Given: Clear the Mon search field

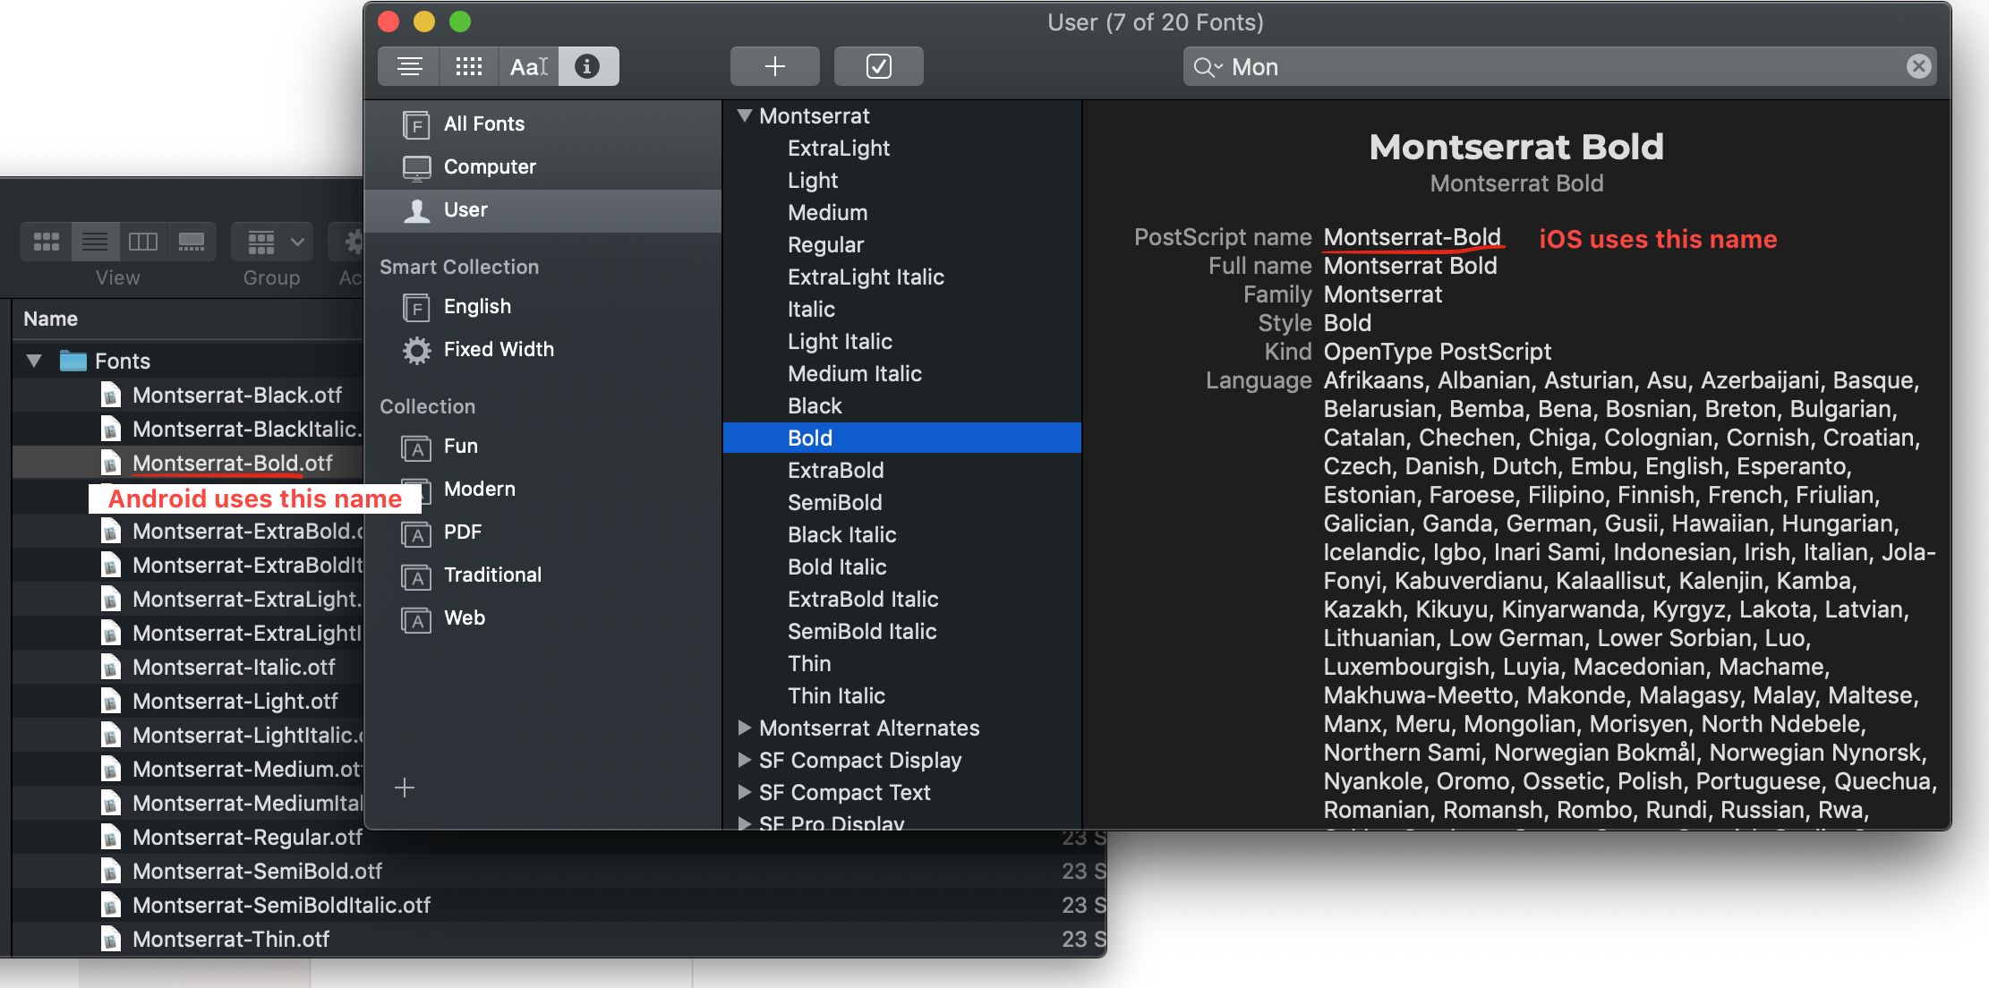Looking at the screenshot, I should tap(1918, 66).
